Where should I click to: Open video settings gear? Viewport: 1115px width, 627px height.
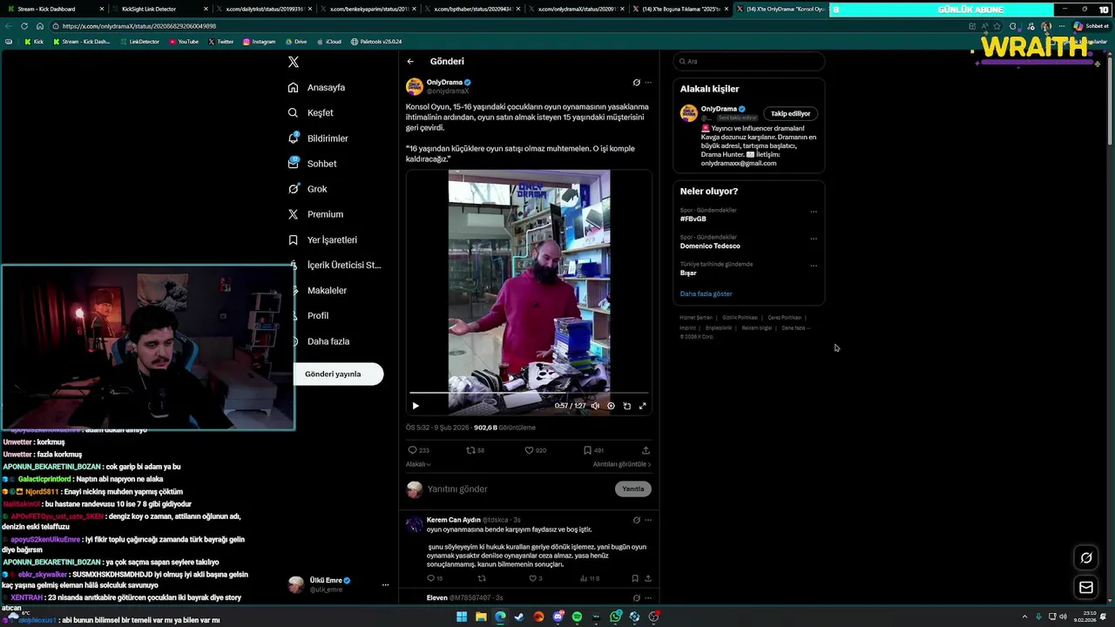pyautogui.click(x=611, y=406)
